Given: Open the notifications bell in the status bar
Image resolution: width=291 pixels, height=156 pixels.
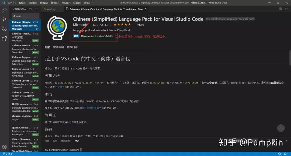Looking at the screenshot, I should (285, 154).
